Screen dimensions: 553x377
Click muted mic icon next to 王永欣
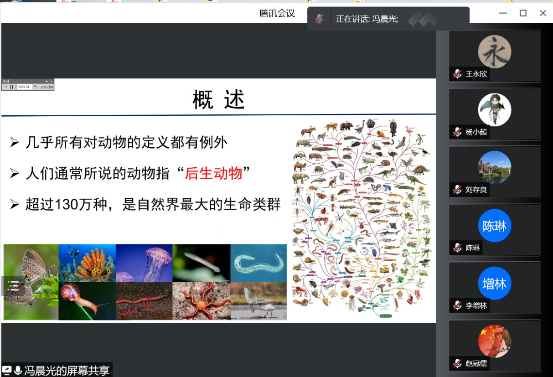[x=457, y=74]
